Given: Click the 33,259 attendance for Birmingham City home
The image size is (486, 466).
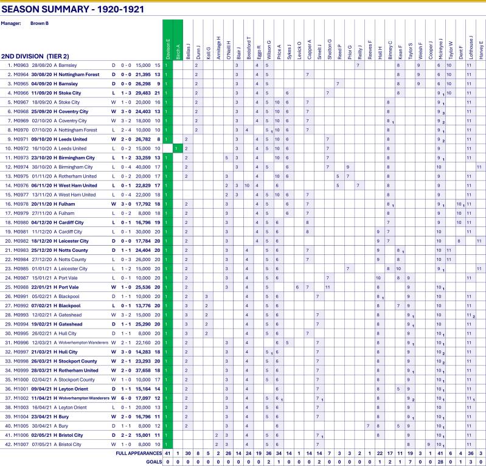Looking at the screenshot, I should point(143,158).
